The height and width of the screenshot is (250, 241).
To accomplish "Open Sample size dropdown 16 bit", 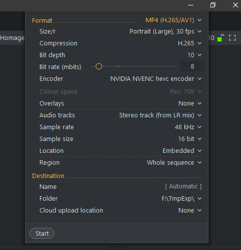I will pos(190,139).
